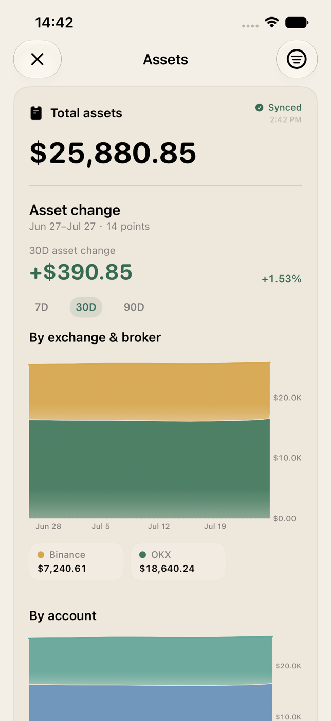This screenshot has height=721, width=331.
Task: Tap the green Synced checkmark icon
Action: pos(260,107)
